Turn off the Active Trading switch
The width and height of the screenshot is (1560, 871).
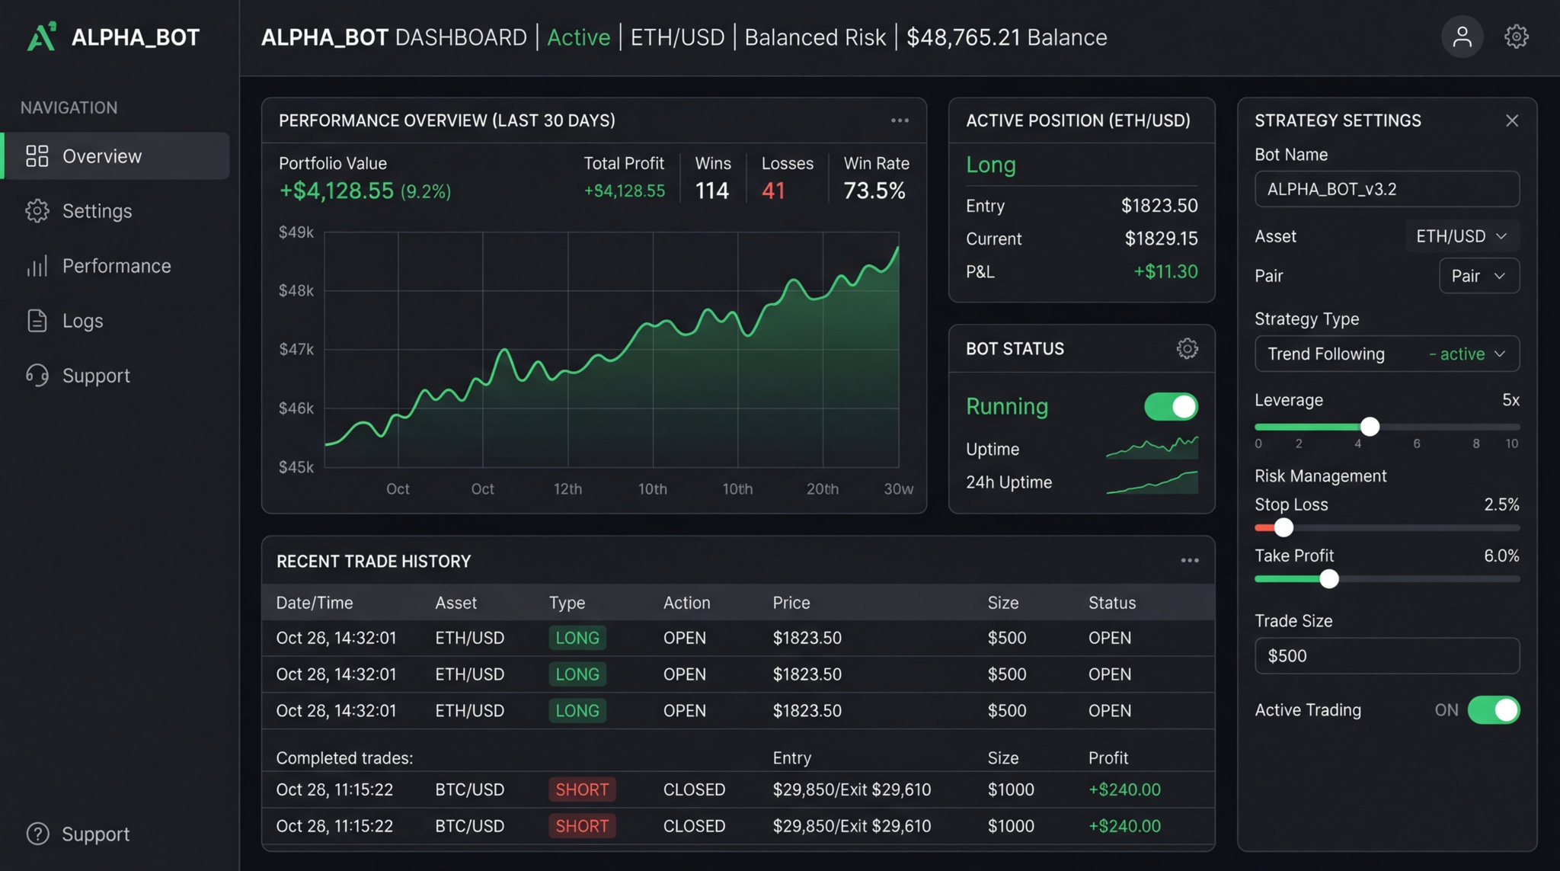click(x=1493, y=709)
